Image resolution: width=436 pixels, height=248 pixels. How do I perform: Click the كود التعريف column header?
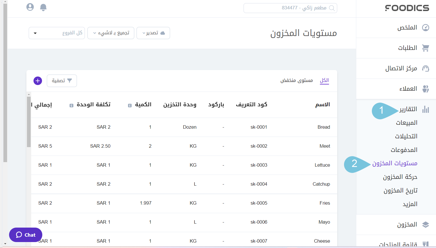[251, 105]
